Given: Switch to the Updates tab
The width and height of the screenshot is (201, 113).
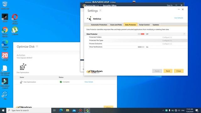Looking at the screenshot, I should point(156,25).
